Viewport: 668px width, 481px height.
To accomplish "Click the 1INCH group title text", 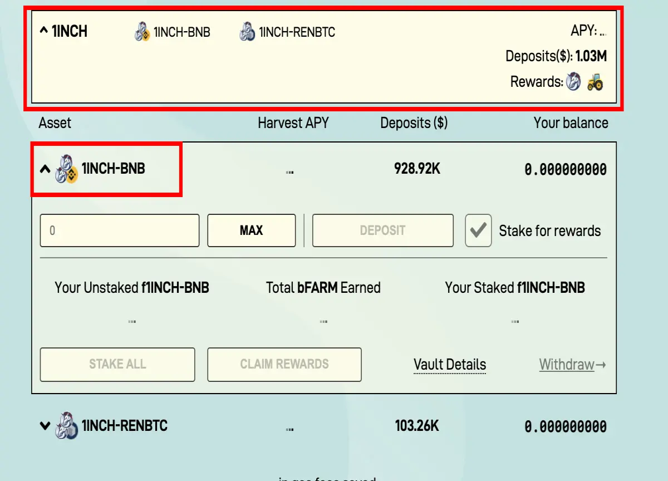I will (x=70, y=32).
